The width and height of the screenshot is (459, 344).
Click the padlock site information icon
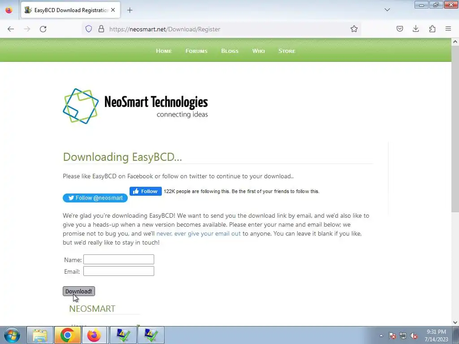pyautogui.click(x=101, y=29)
